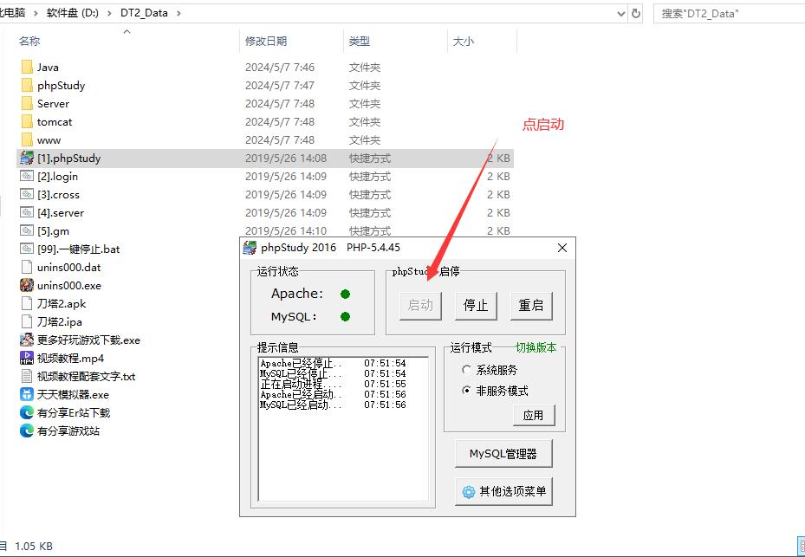The image size is (805, 557).
Task: Click the 切换版本 link
Action: (536, 347)
